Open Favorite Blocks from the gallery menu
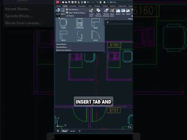 coord(62,47)
